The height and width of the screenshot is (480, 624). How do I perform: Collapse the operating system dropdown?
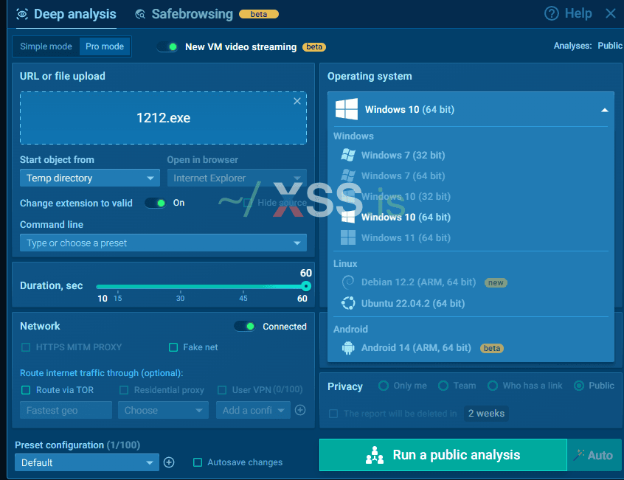click(605, 110)
